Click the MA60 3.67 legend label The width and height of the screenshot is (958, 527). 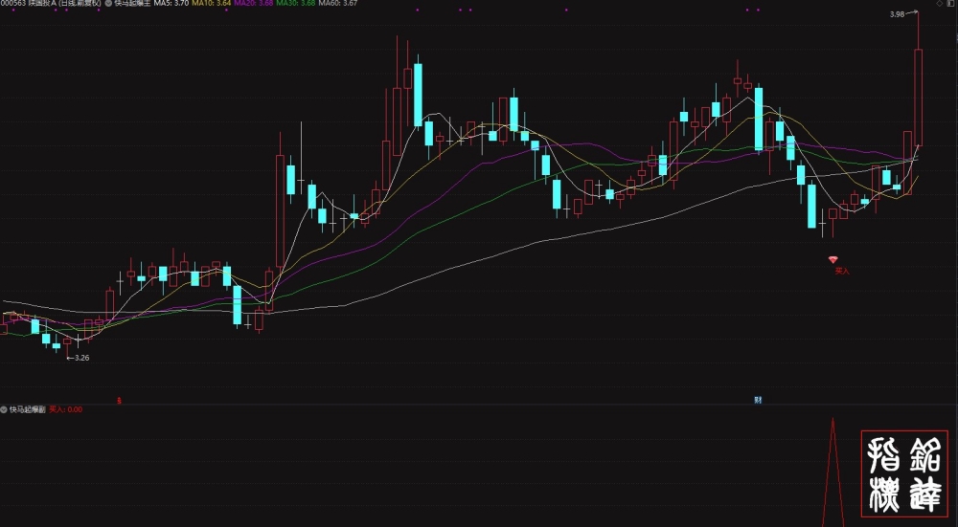pyautogui.click(x=338, y=3)
